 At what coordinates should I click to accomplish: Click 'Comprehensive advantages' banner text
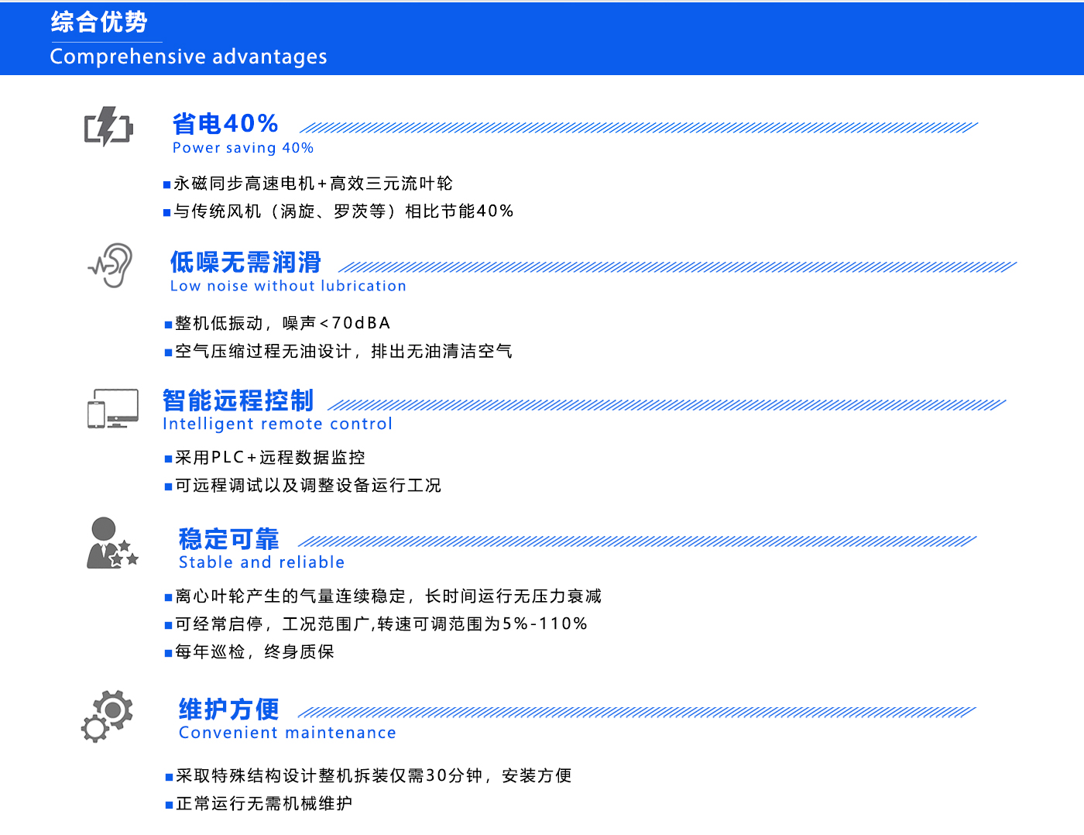coord(188,57)
